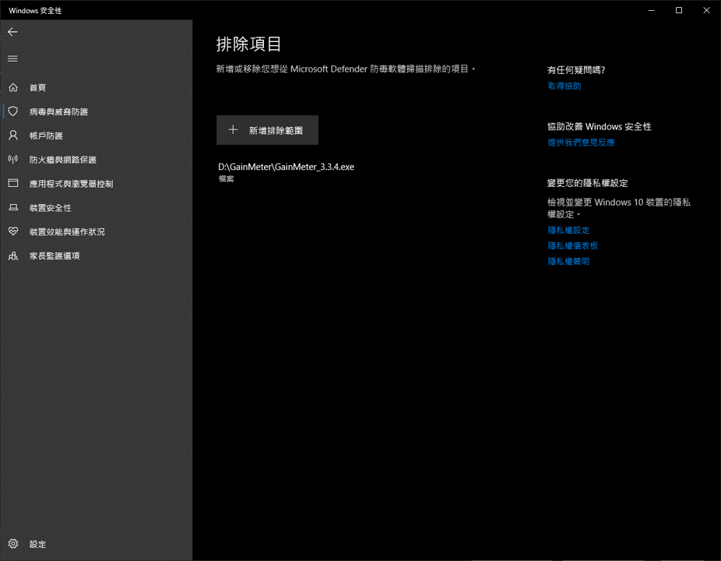This screenshot has width=721, height=561.
Task: Click the app and browser control window icon
Action: pos(13,183)
